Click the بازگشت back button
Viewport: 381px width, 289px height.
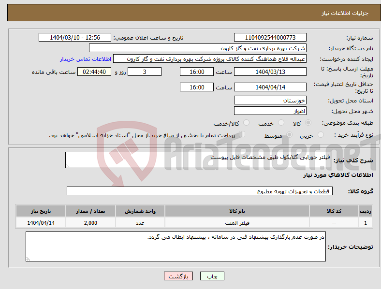[x=178, y=276]
